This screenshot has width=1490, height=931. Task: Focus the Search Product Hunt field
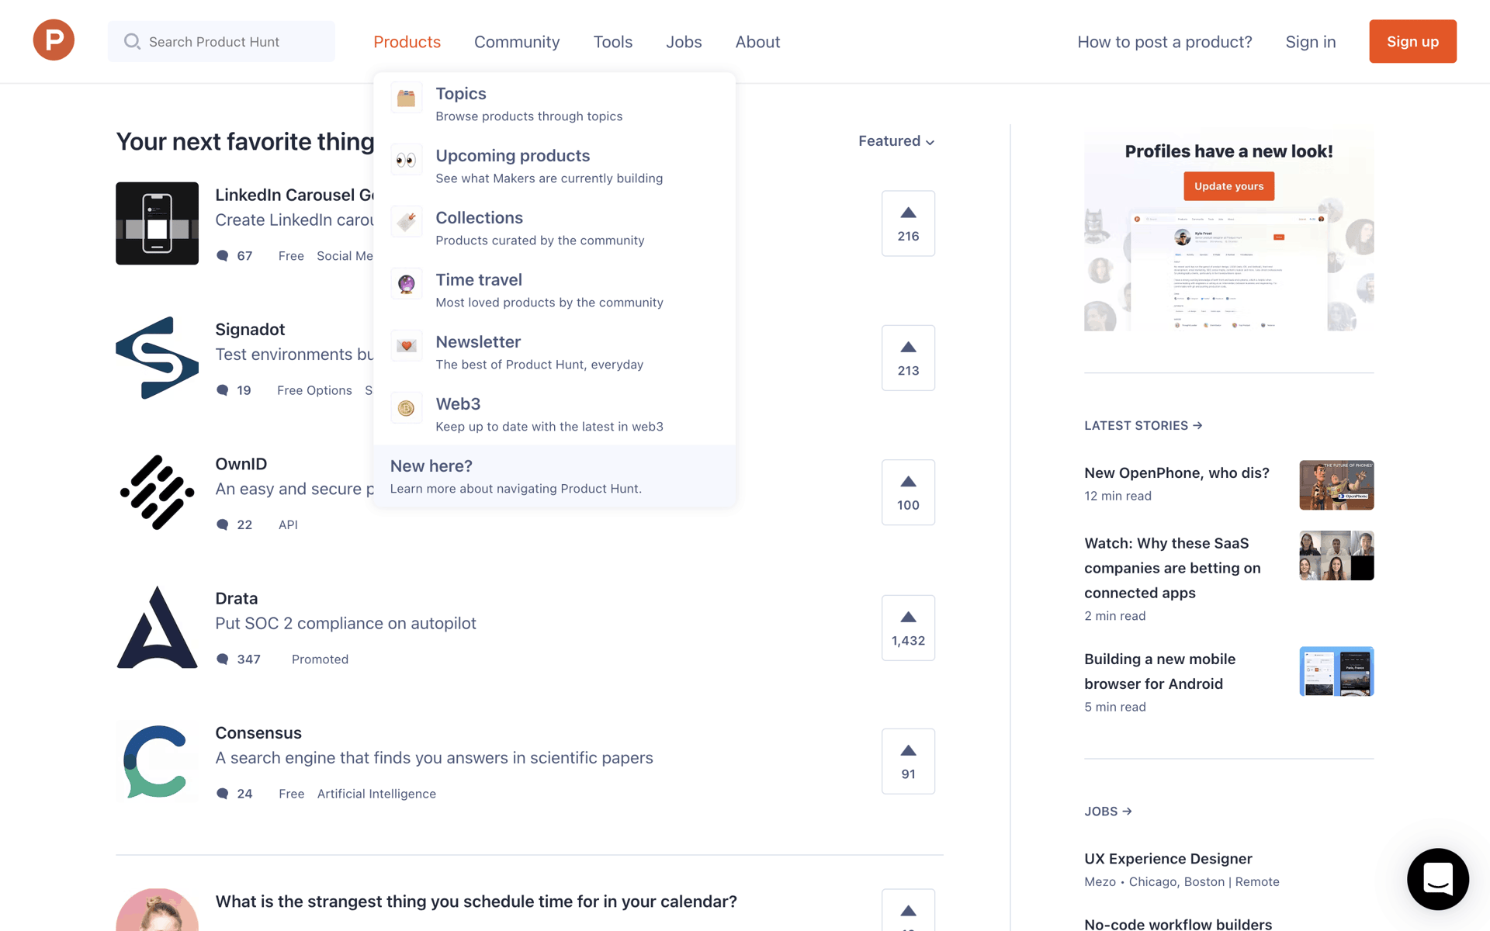click(x=221, y=41)
